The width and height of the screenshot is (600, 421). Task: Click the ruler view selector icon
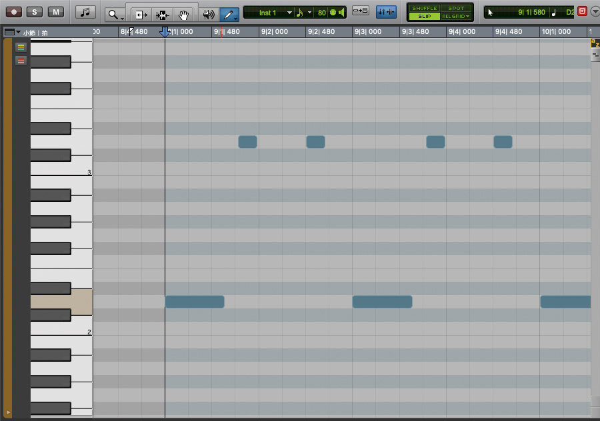pyautogui.click(x=9, y=33)
